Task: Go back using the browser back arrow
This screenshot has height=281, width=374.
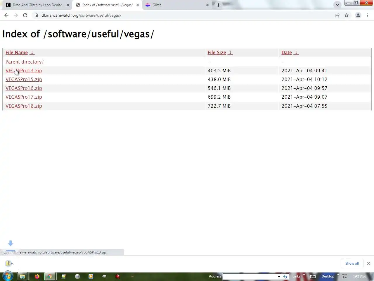Action: 6,15
